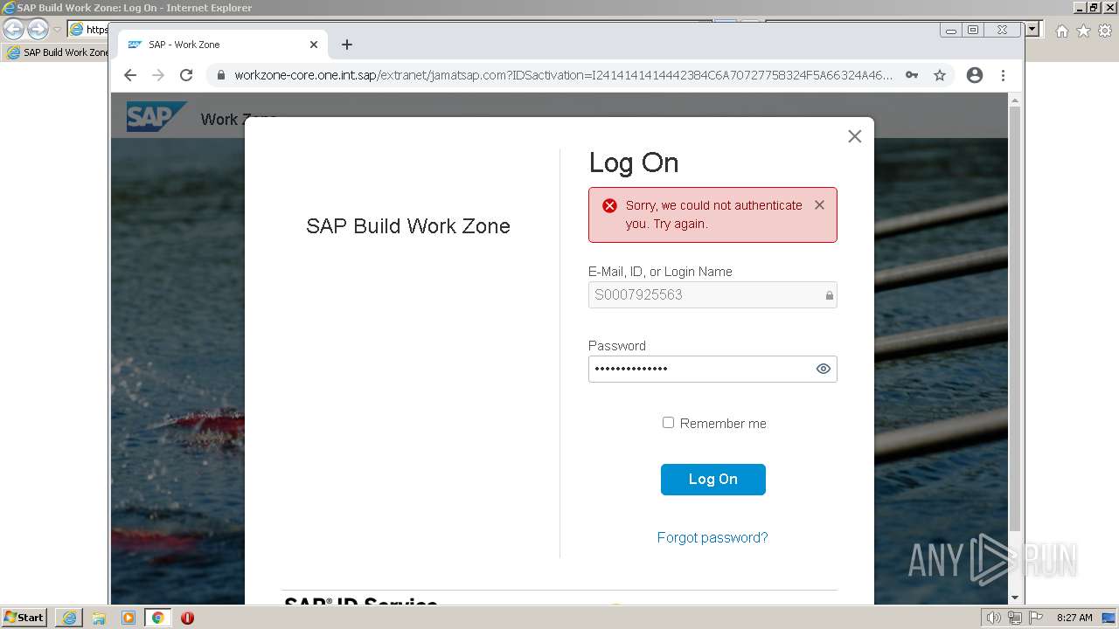Click the Log On button

pos(712,479)
